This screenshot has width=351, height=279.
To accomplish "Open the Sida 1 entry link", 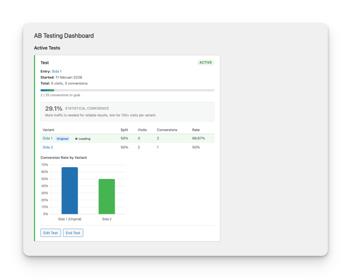I will pos(57,71).
